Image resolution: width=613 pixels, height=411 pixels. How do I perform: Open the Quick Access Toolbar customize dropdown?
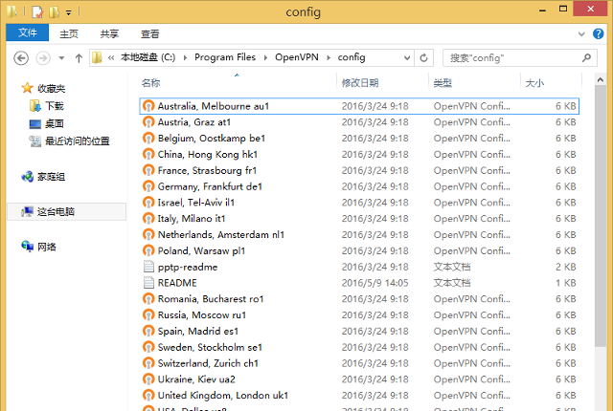(68, 12)
